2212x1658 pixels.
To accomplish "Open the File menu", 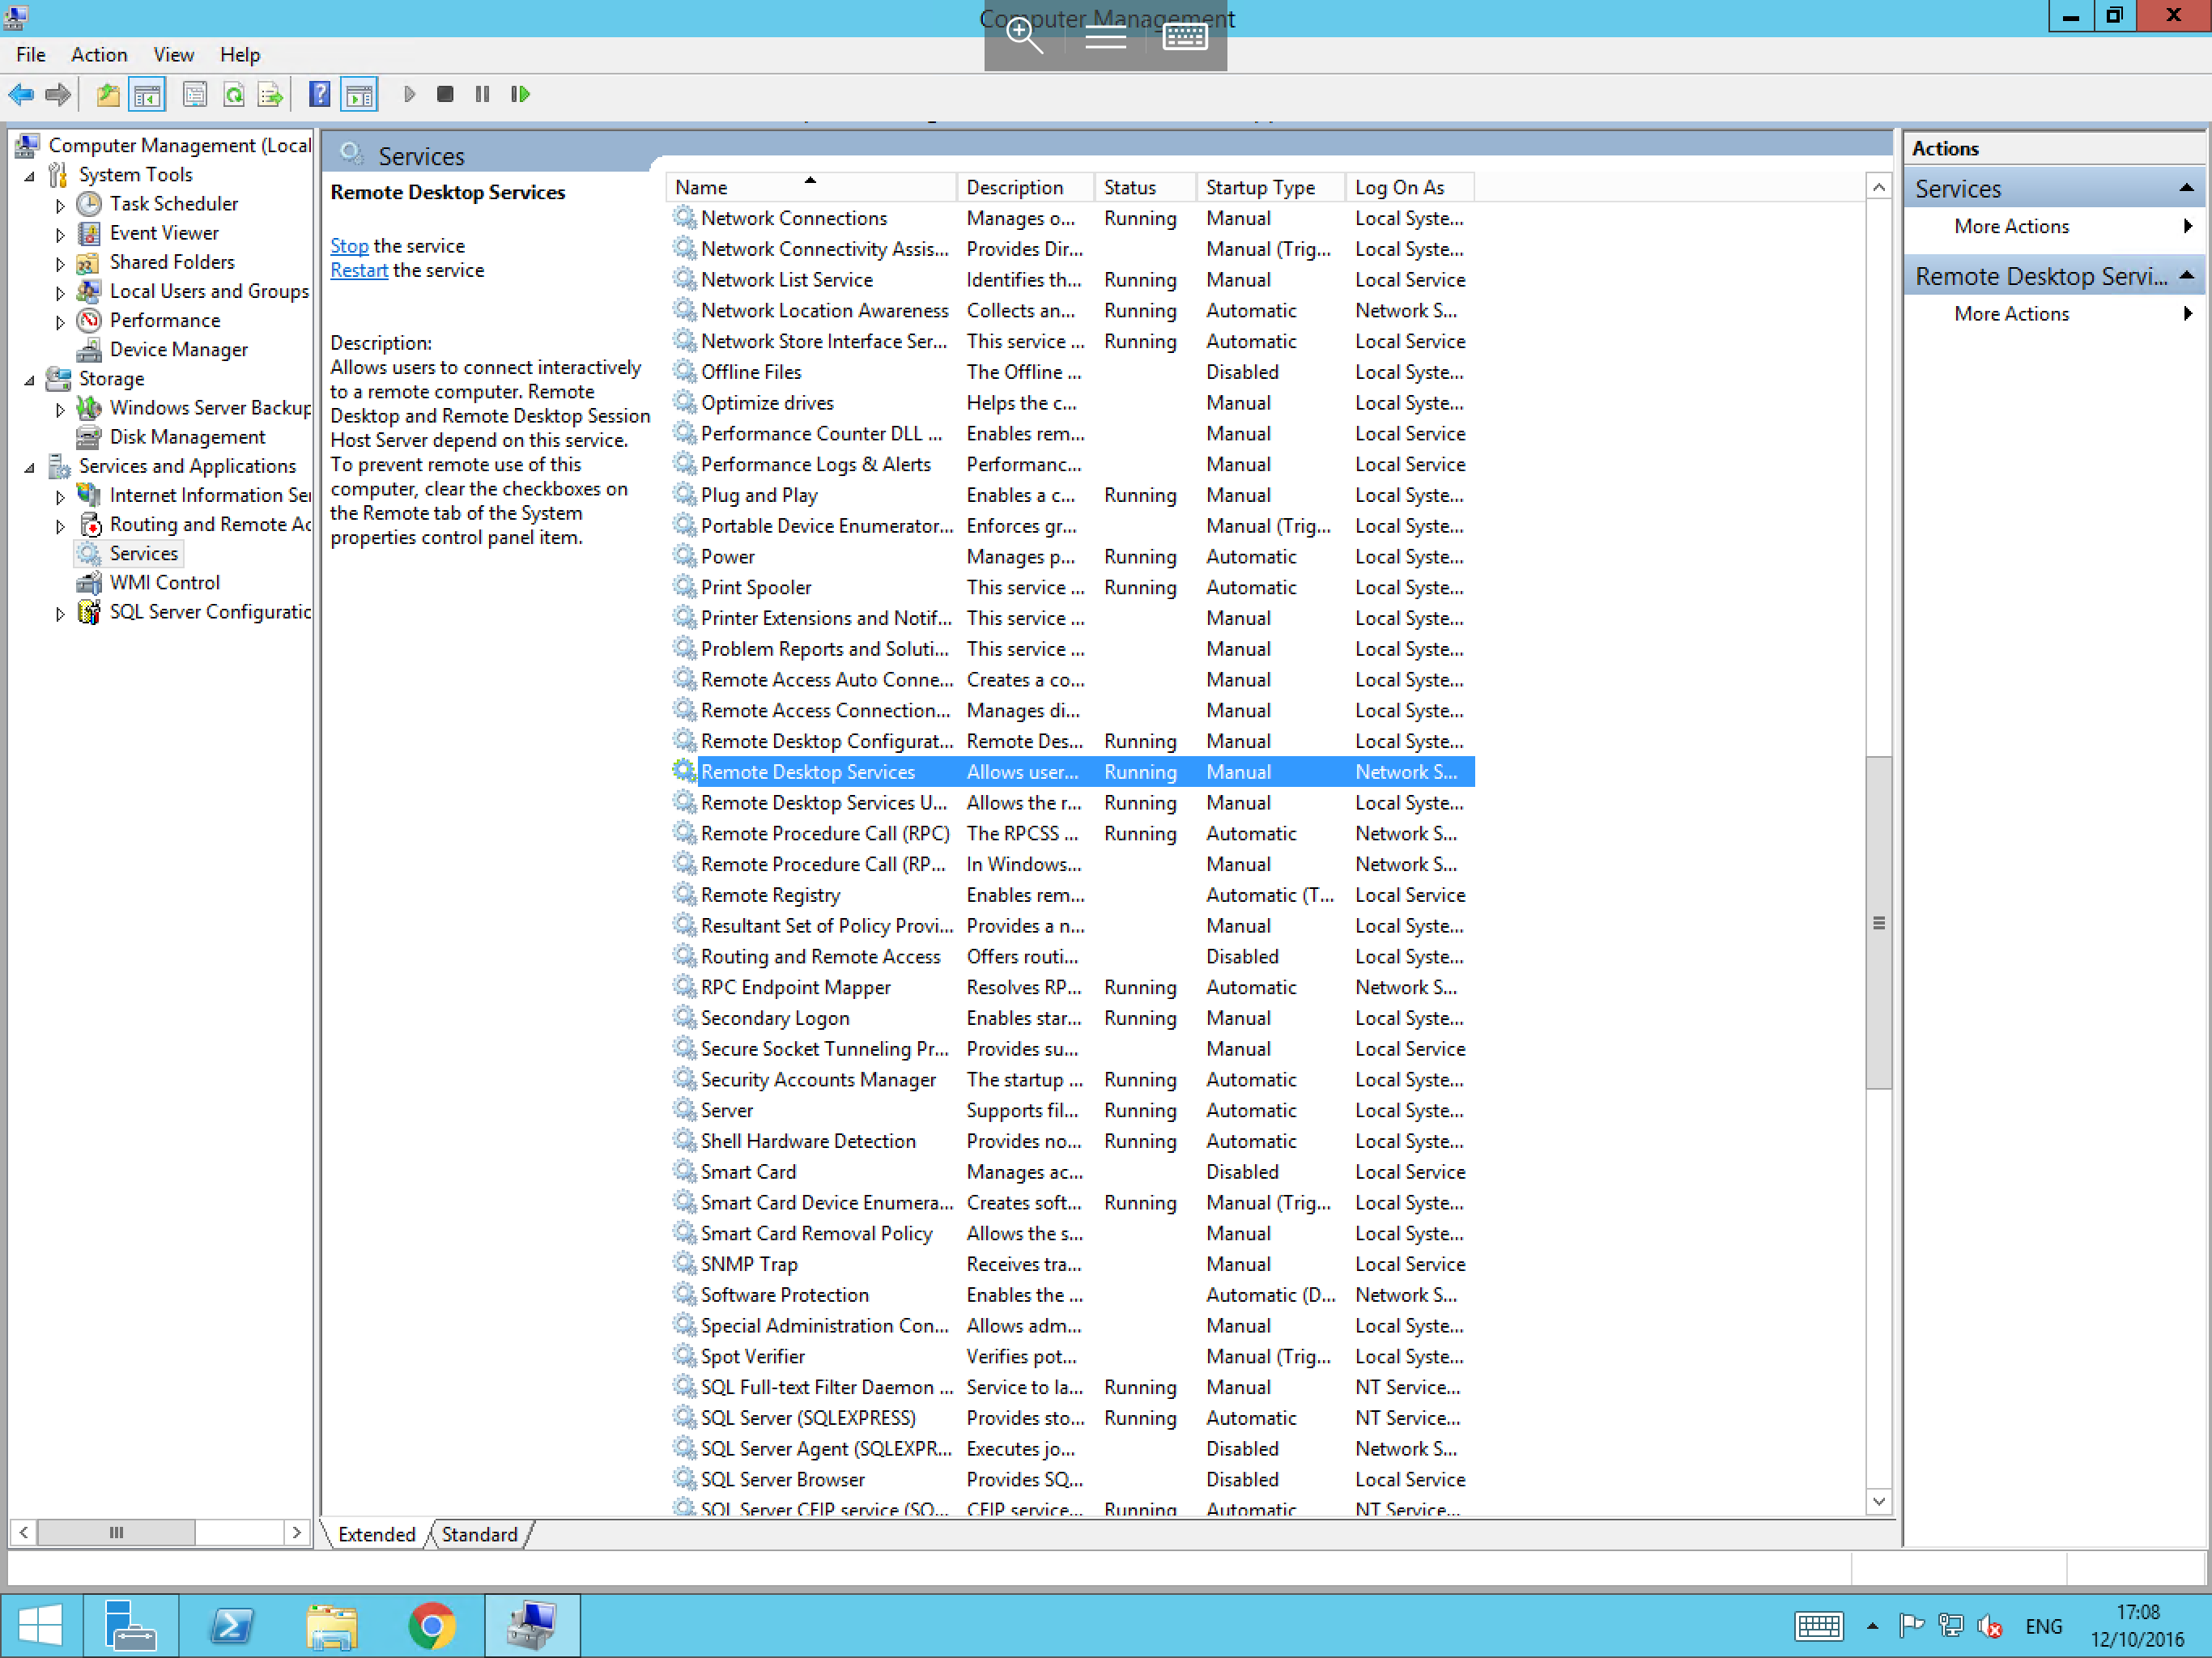I will coord(31,55).
